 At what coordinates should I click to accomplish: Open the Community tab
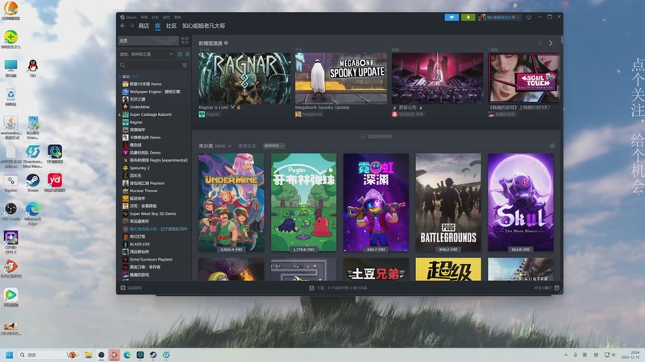[171, 26]
